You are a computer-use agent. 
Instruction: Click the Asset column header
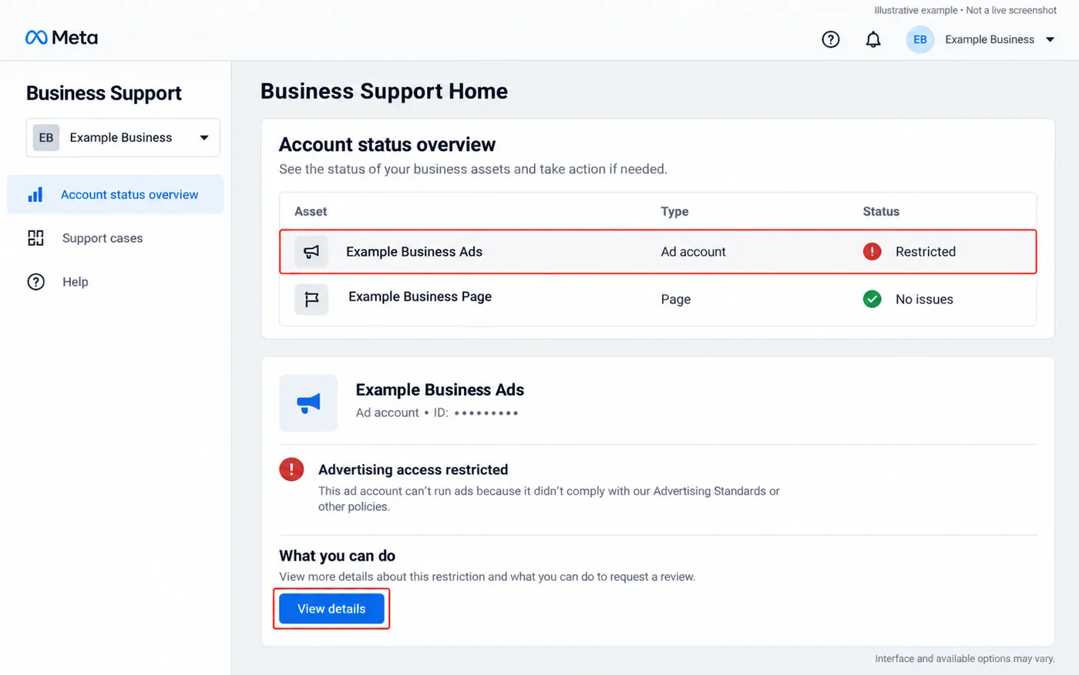point(311,211)
